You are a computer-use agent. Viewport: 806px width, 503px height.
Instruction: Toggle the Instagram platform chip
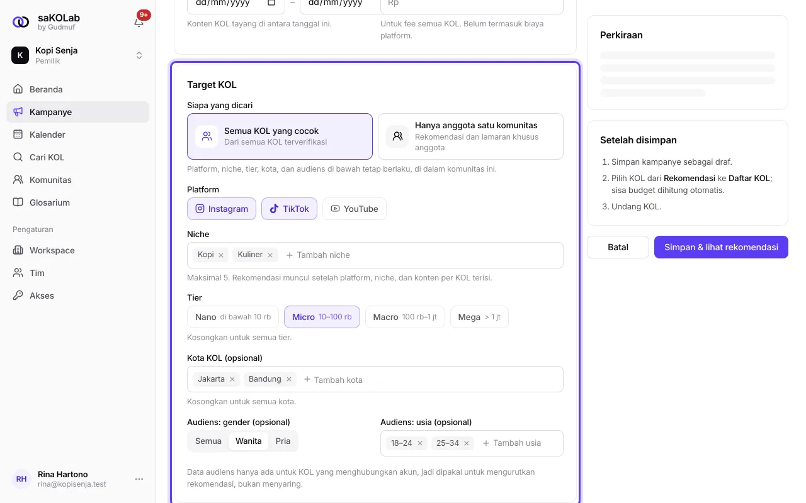[222, 209]
